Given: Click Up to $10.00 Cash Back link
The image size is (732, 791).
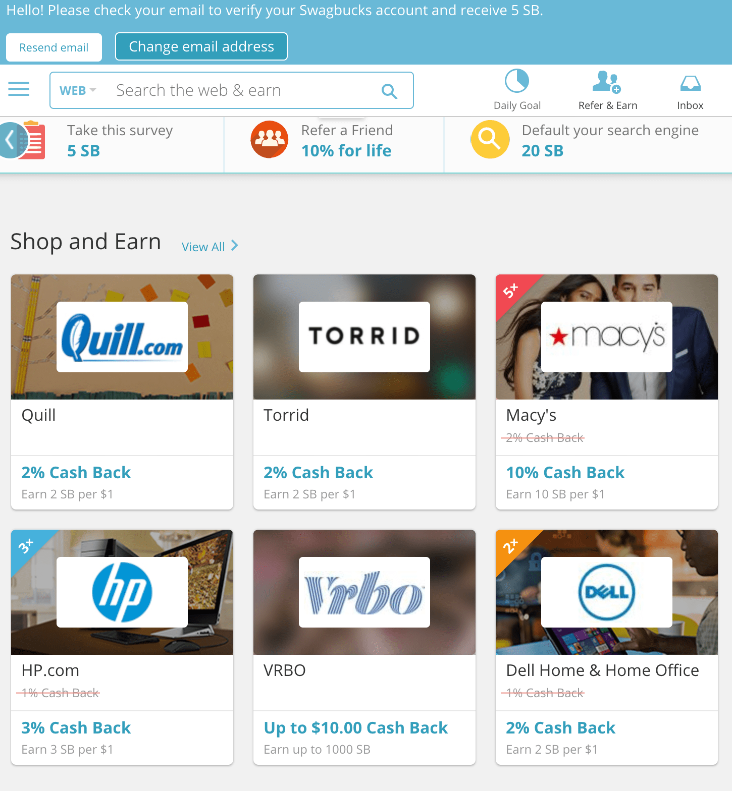Looking at the screenshot, I should (x=356, y=727).
